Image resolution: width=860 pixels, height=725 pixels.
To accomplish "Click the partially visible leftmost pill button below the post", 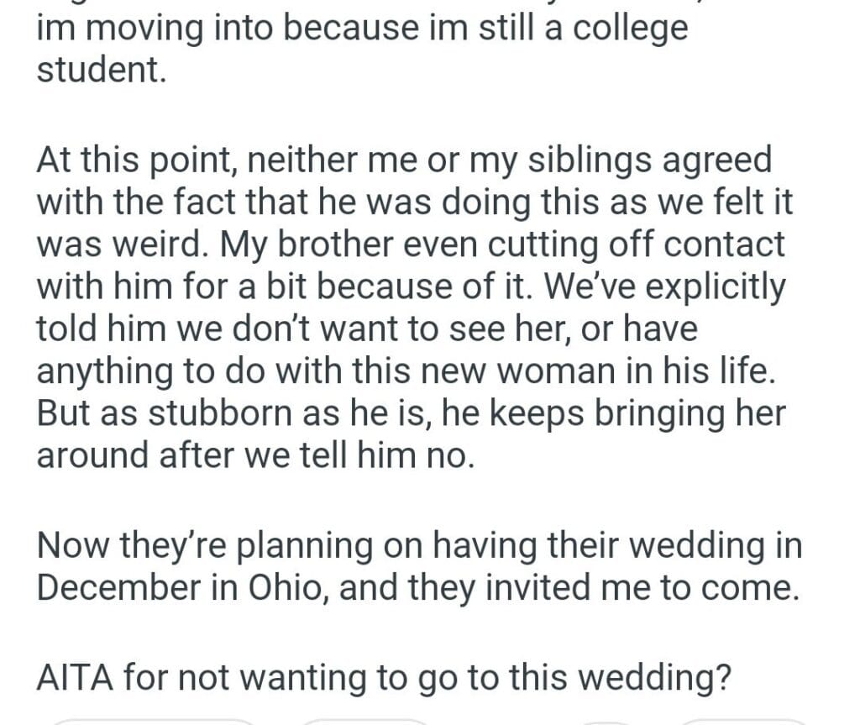I will [x=151, y=722].
